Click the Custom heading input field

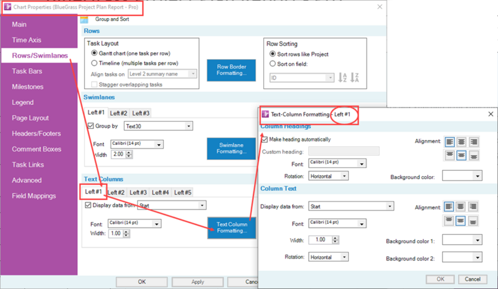[344, 151]
